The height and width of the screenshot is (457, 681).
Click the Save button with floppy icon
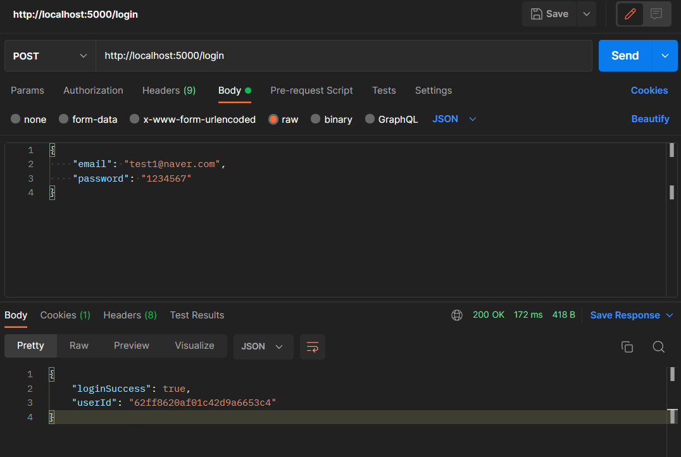[x=549, y=14]
